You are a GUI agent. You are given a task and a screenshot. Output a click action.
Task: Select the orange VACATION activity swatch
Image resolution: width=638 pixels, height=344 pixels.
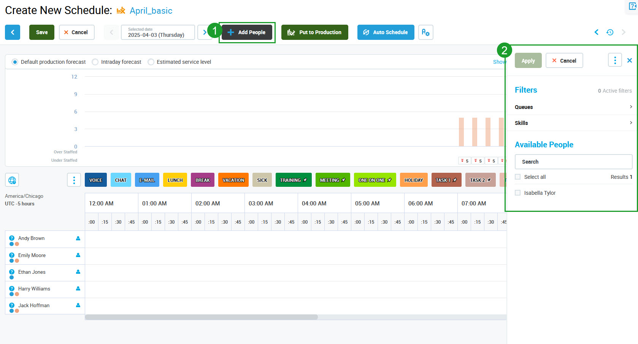[233, 180]
